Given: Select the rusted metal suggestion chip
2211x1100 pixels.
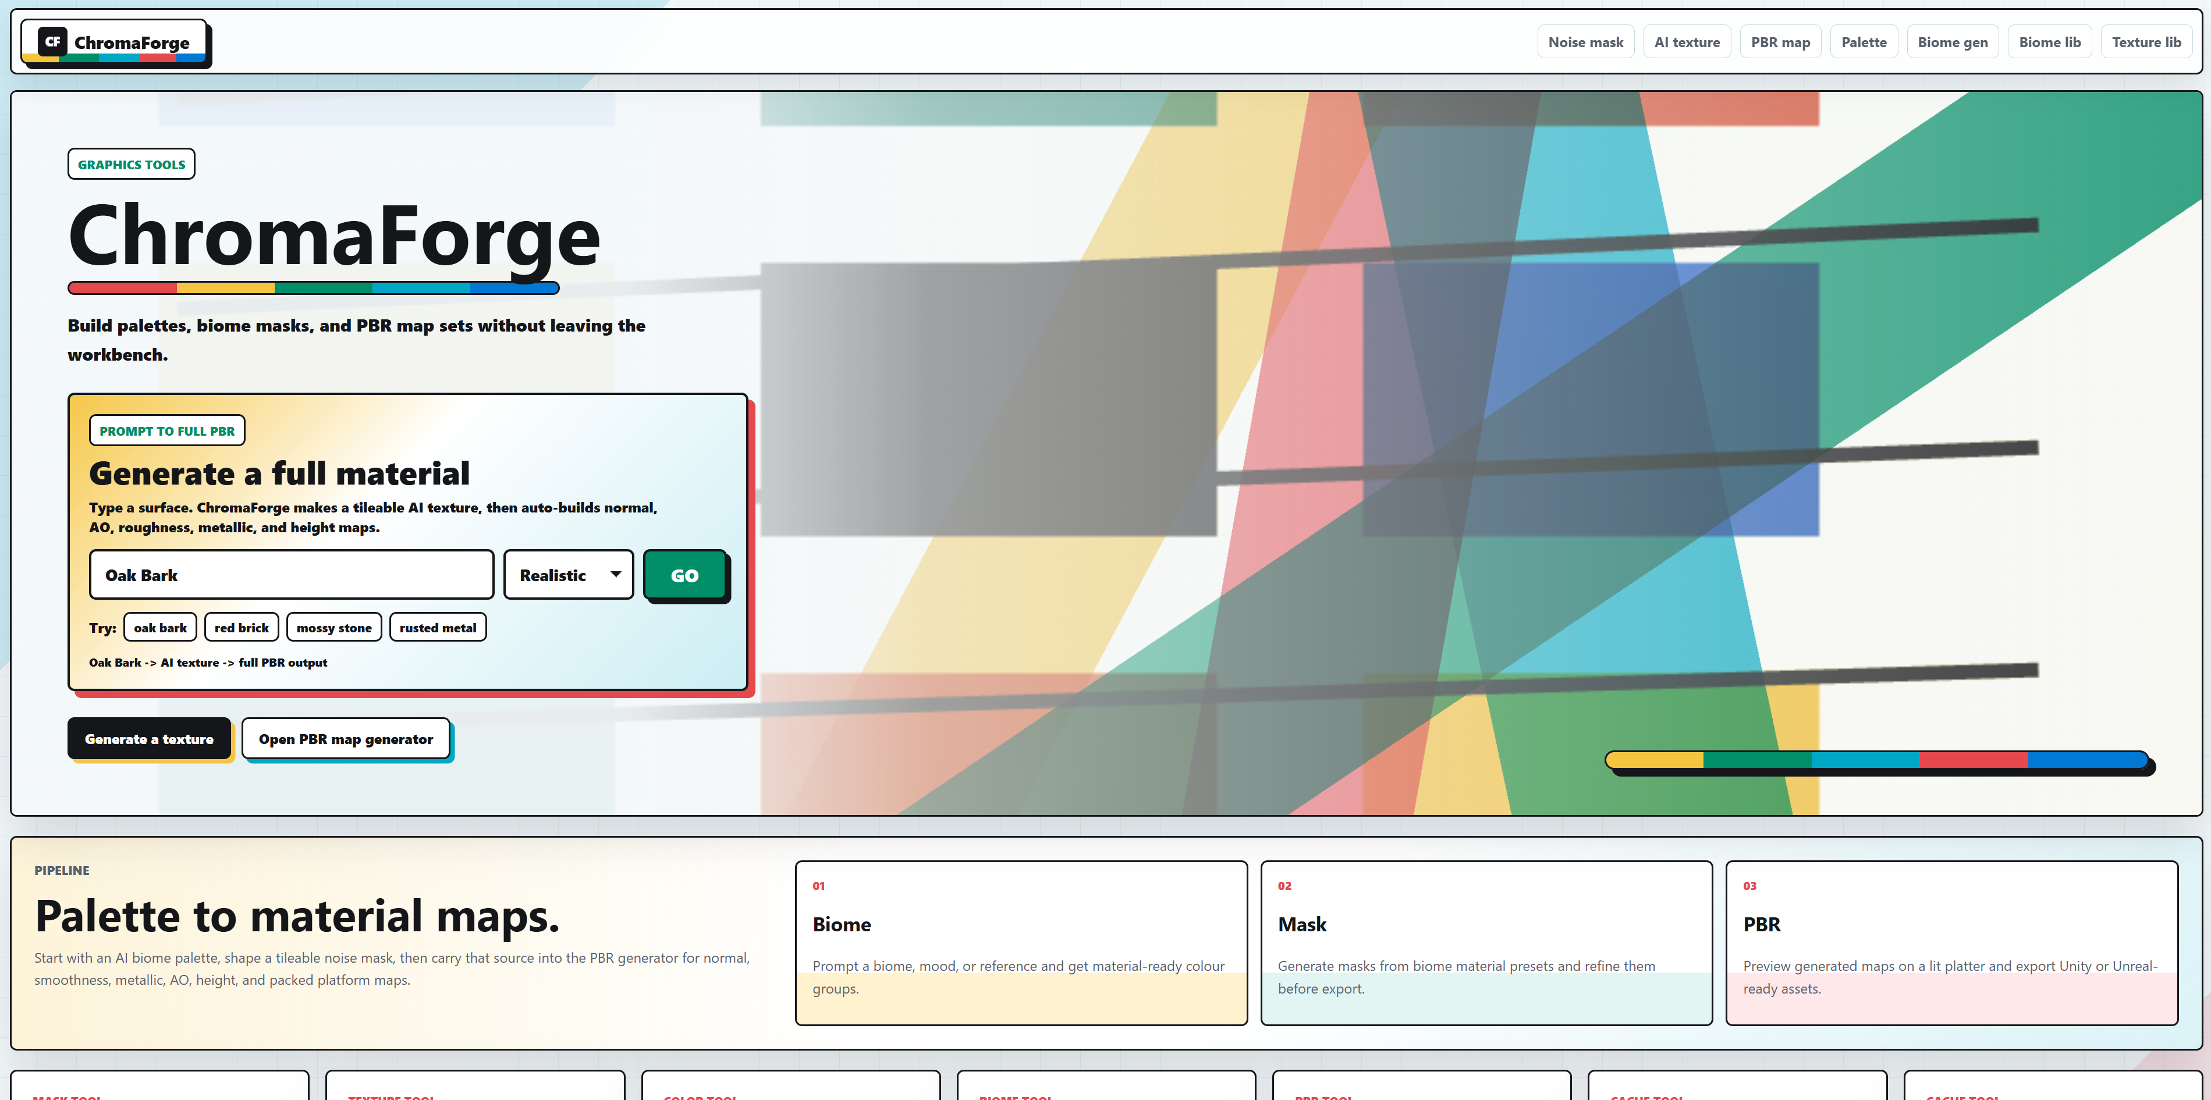Looking at the screenshot, I should click(438, 627).
